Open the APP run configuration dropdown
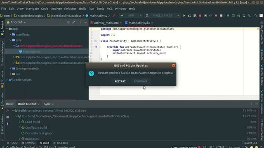Viewport: 264px width, 148px height. [131, 16]
